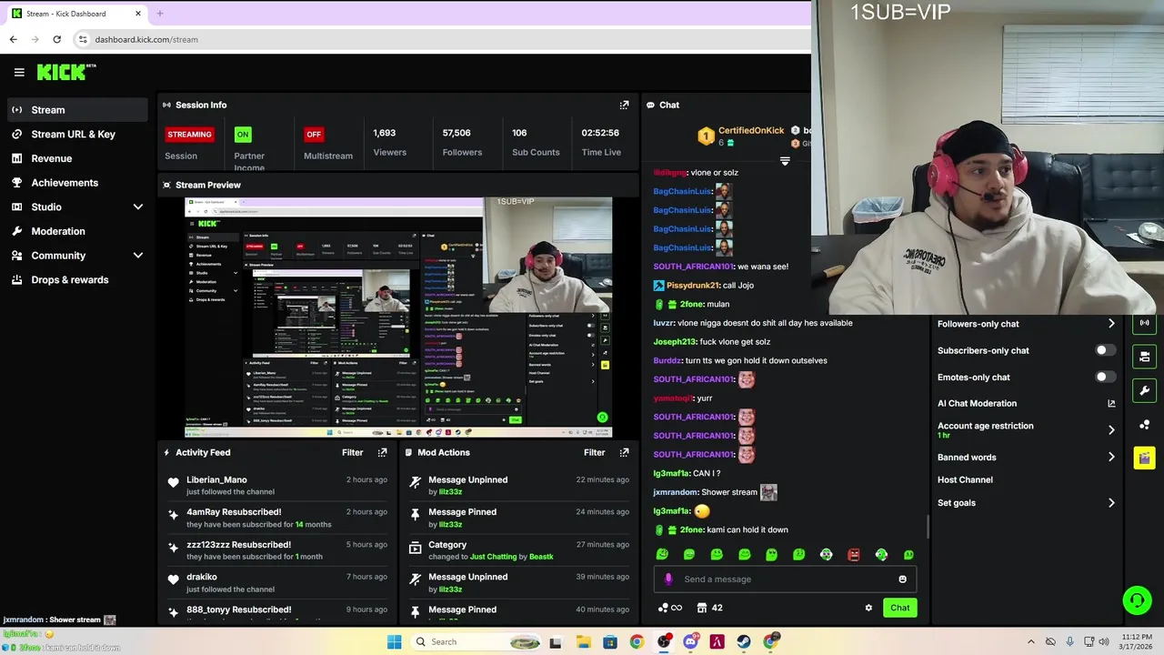Open a new browser tab
The image size is (1164, 655).
pos(159,14)
